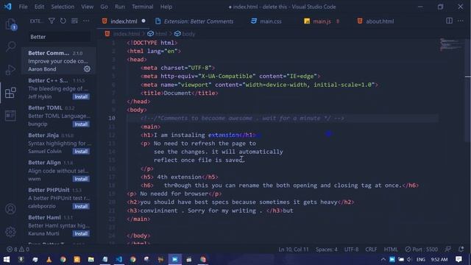The image size is (471, 265).
Task: Switch to the about.html tab
Action: coord(380,21)
